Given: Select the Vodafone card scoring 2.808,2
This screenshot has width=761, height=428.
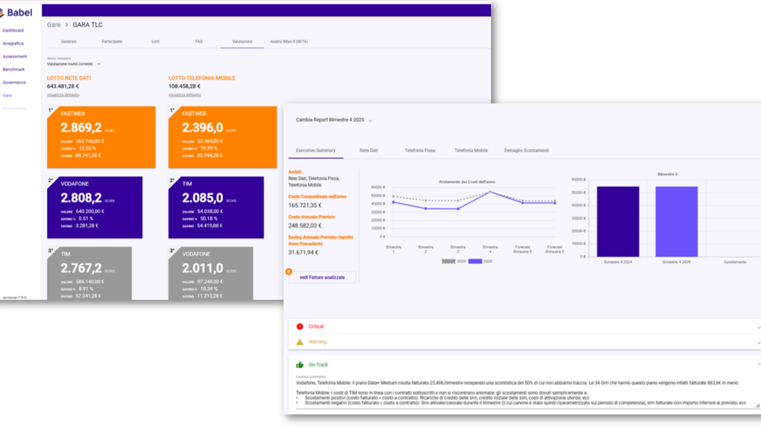Looking at the screenshot, I should 95,208.
